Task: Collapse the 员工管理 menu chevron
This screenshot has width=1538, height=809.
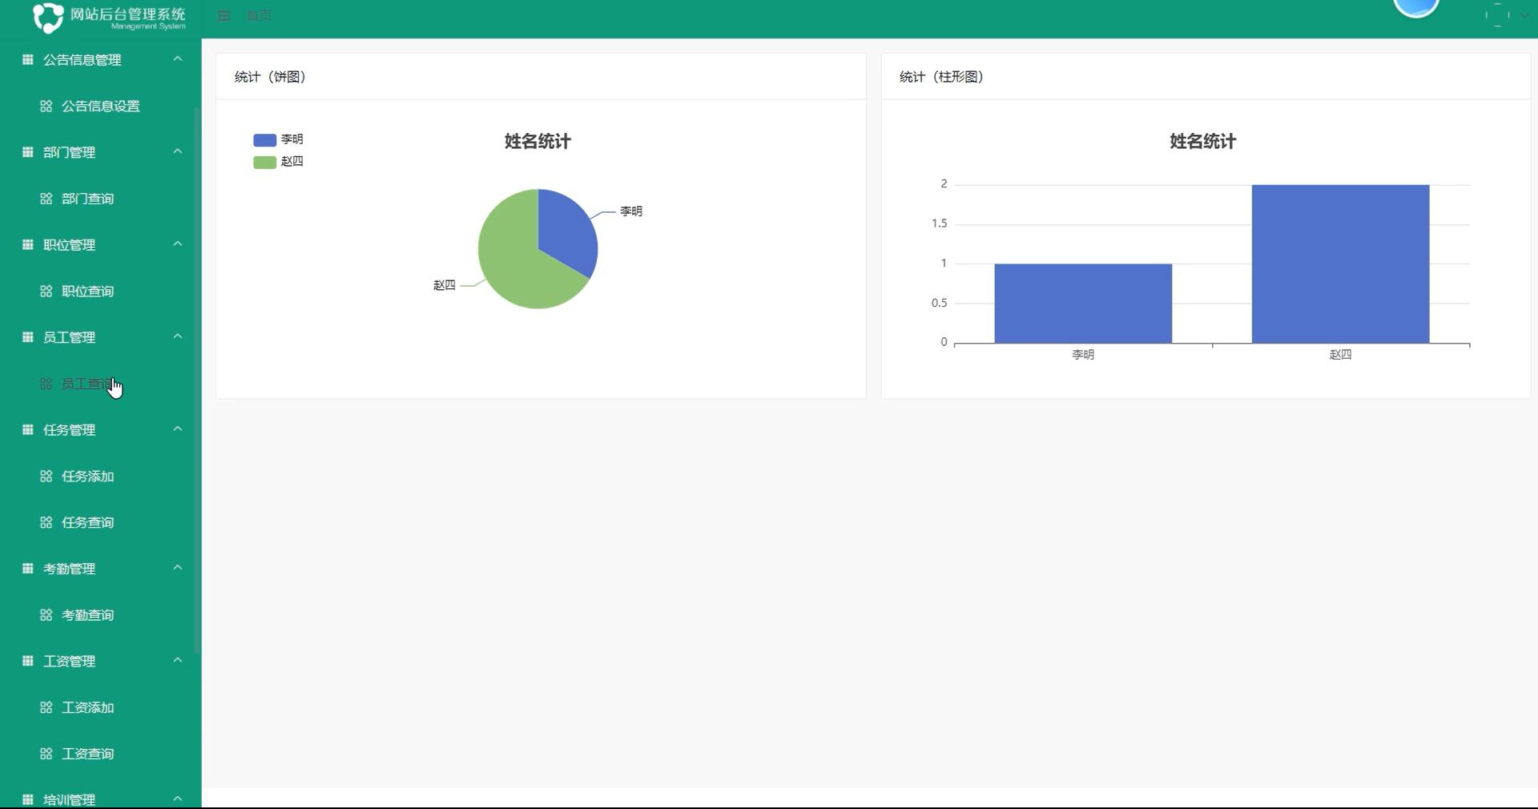Action: click(178, 336)
